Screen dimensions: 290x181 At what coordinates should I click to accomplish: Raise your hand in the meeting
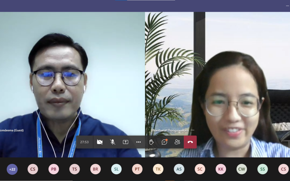point(151,142)
